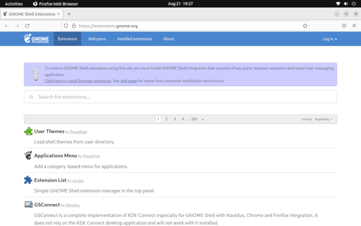361x226 pixels.
Task: Open author grroot profile link
Action: [x=78, y=181]
